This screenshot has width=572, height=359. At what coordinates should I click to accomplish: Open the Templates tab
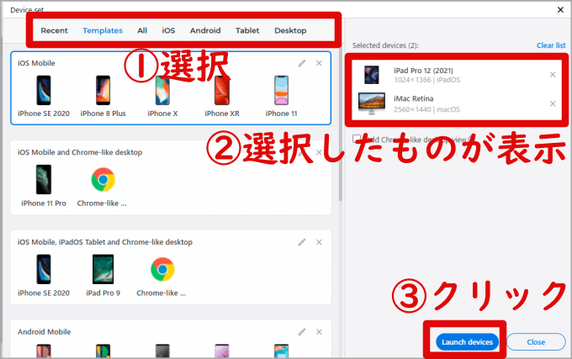103,30
